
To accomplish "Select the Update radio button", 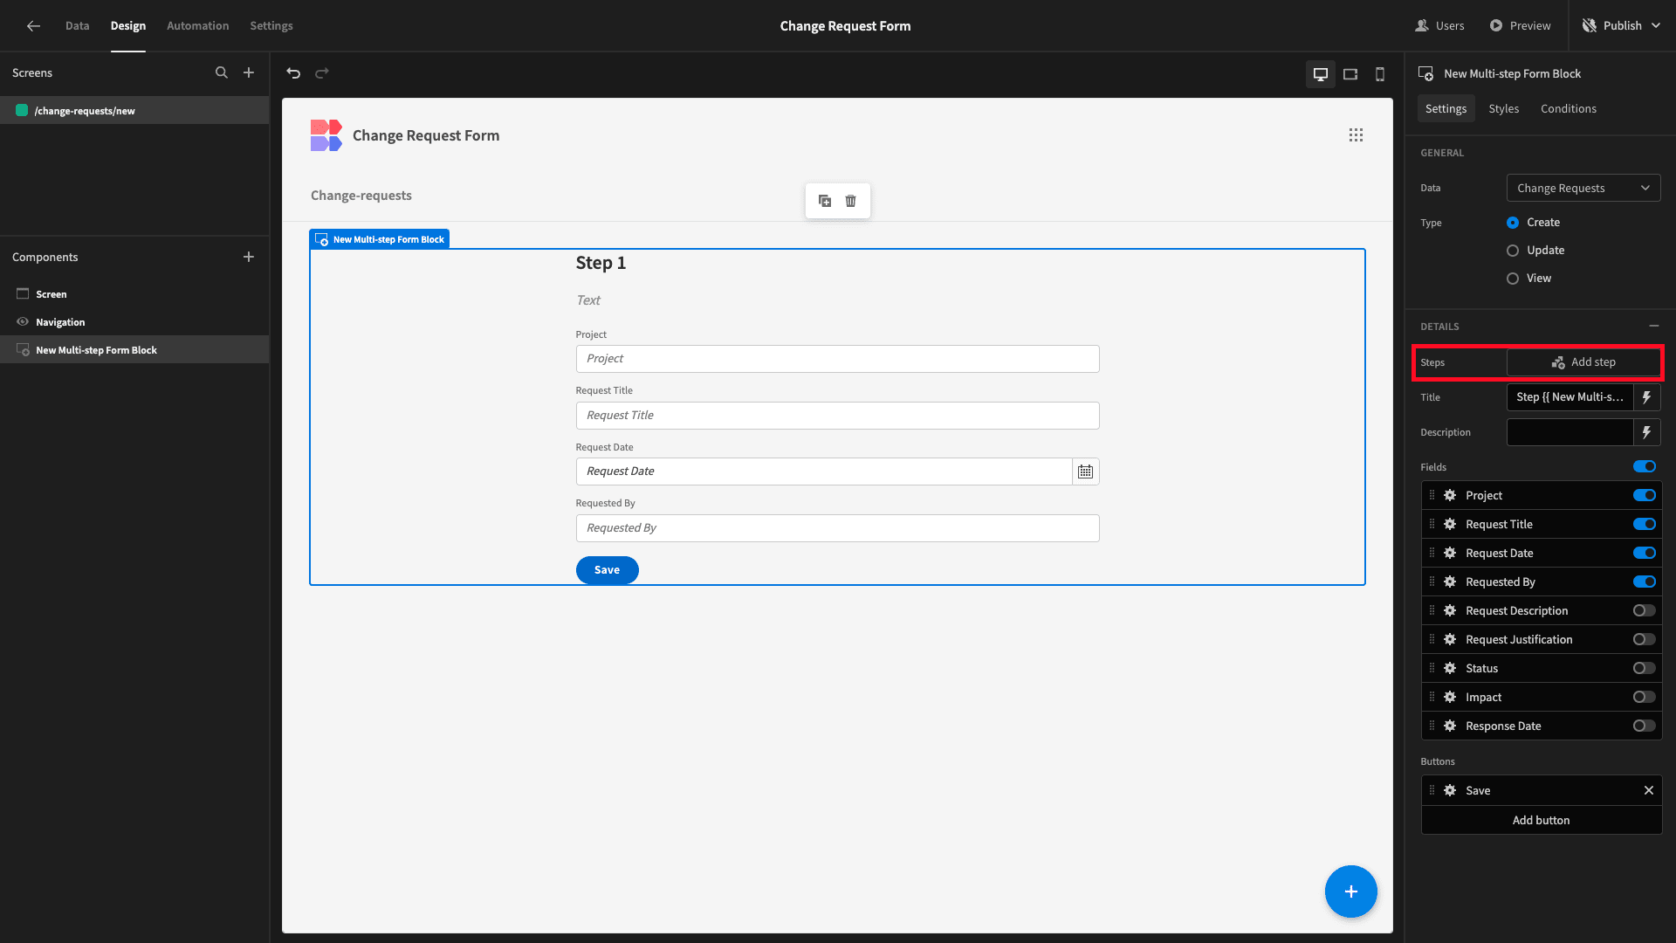I will (x=1511, y=250).
